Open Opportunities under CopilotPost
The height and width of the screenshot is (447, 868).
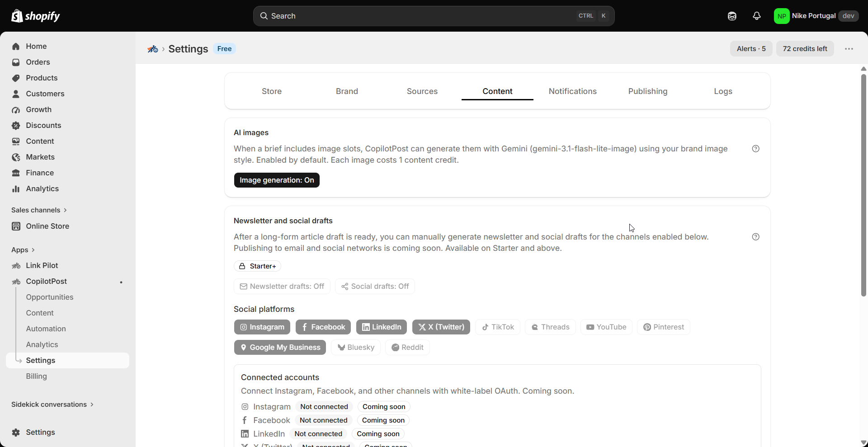(x=50, y=297)
